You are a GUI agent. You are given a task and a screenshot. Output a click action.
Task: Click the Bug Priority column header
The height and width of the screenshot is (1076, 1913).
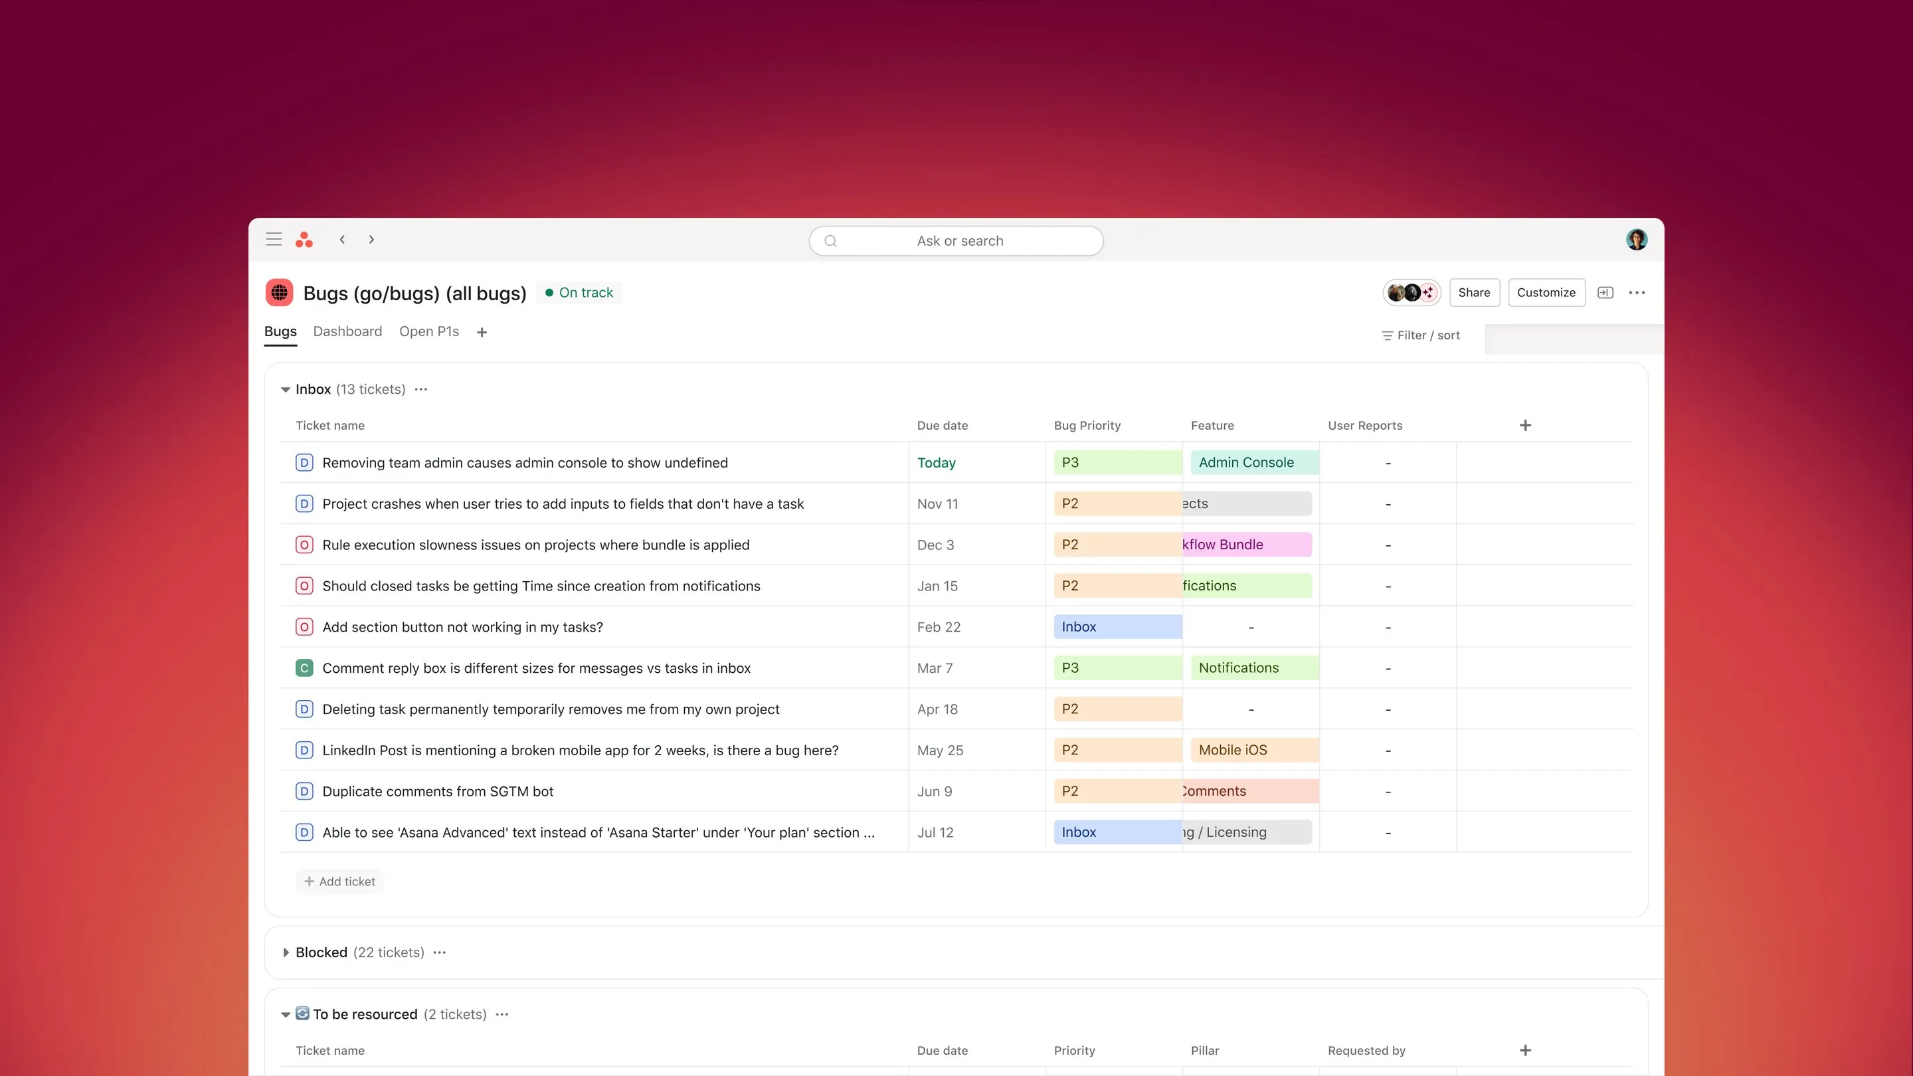click(1087, 426)
